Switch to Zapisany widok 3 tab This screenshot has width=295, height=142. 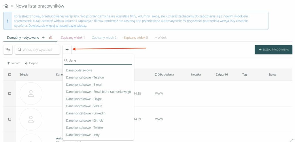135,38
